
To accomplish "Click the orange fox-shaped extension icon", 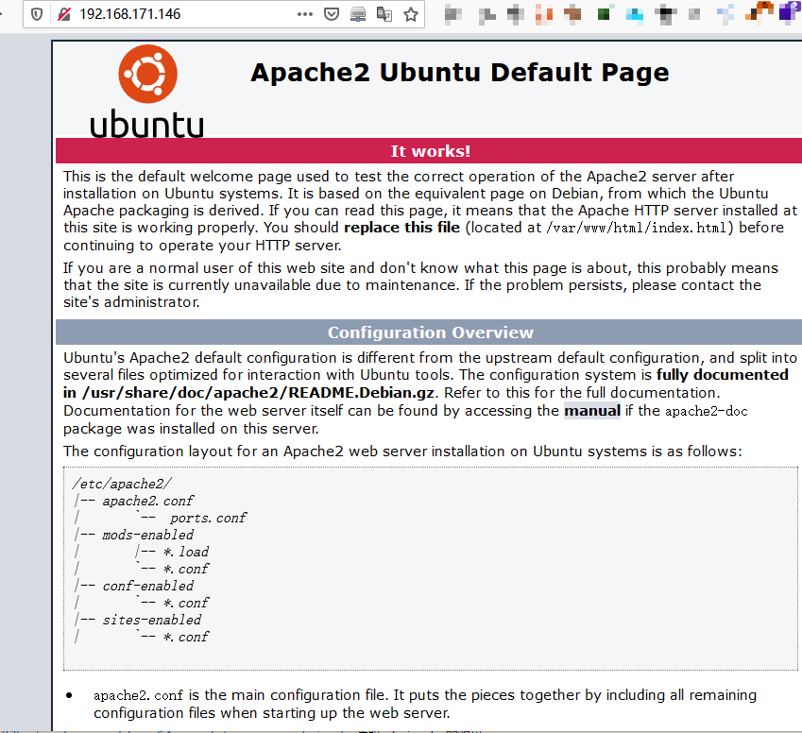I will (x=760, y=11).
